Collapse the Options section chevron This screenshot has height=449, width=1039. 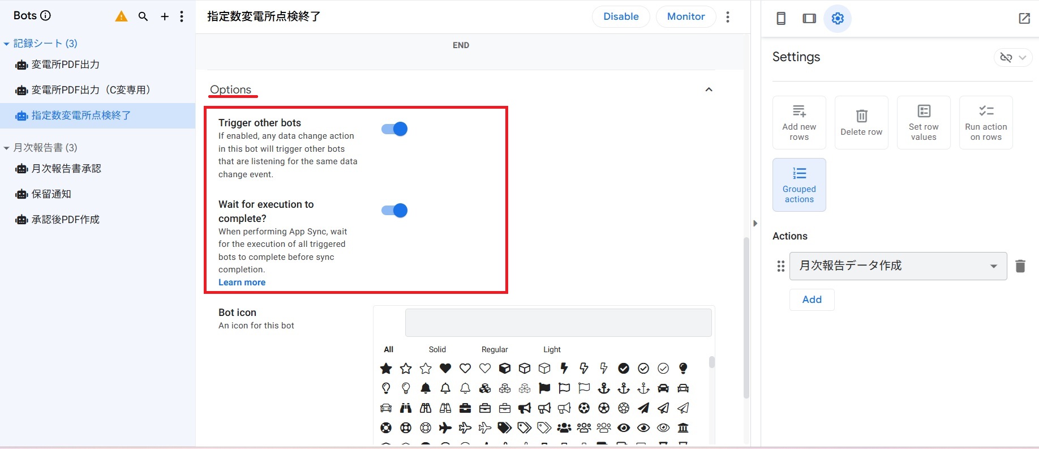[709, 89]
